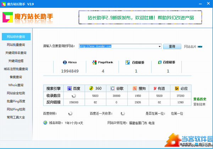
Task: Click the 有道 收录数目 value 5820
Action: [x=159, y=96]
